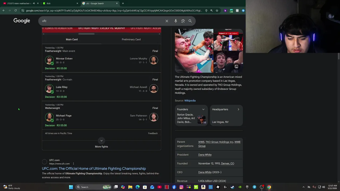The width and height of the screenshot is (340, 191).
Task: Select the Lemos vs Robertson event tab
Action: (x=57, y=28)
